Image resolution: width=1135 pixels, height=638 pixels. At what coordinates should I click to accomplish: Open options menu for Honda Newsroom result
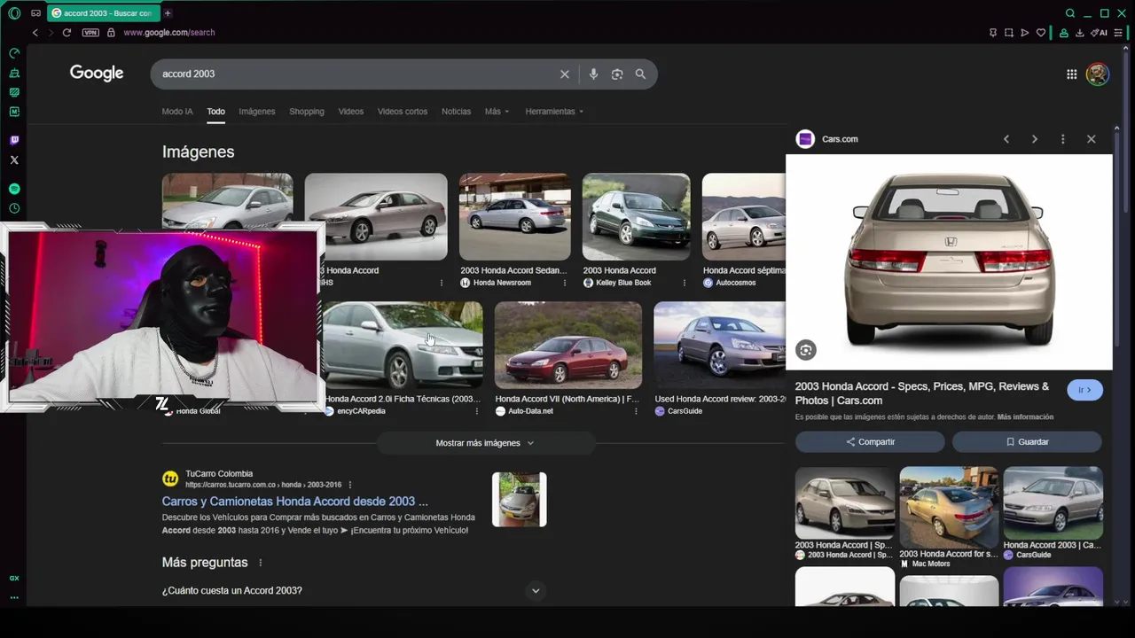(565, 283)
